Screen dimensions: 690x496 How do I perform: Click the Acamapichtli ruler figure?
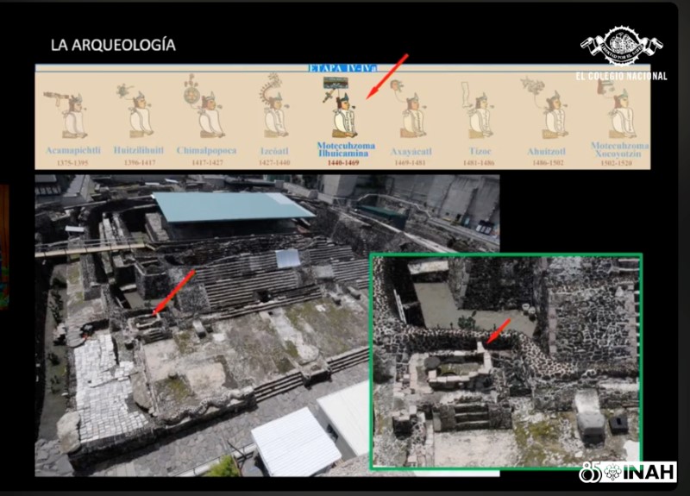coord(67,115)
